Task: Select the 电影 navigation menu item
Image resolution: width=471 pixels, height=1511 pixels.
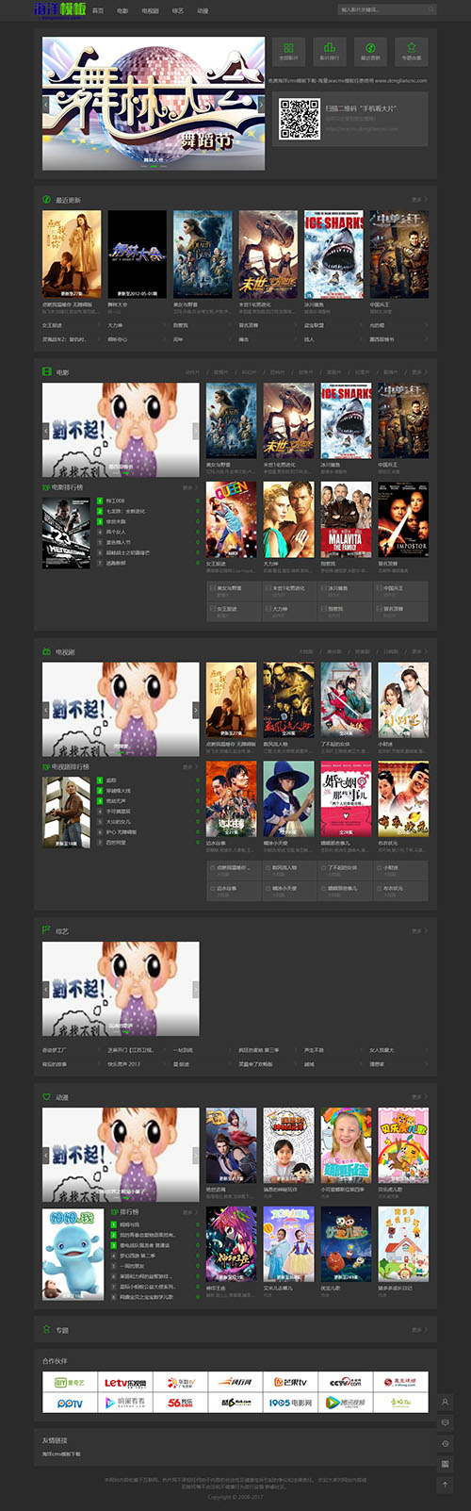Action: click(122, 10)
